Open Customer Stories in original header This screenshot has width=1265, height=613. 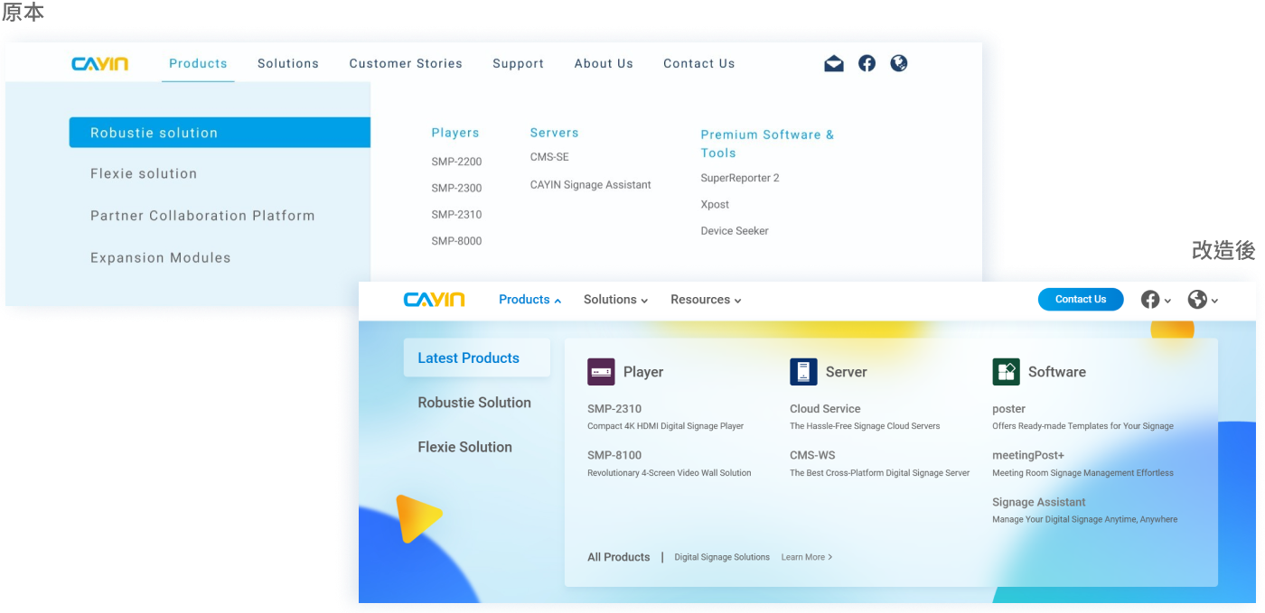click(x=406, y=63)
